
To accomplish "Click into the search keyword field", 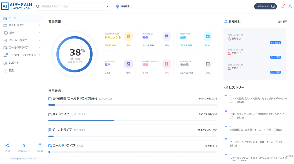I will click(x=73, y=6).
